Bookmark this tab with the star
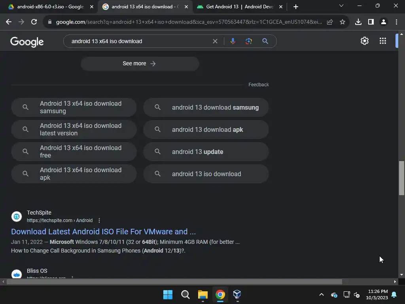Viewport: 405px width, 304px height. [343, 22]
